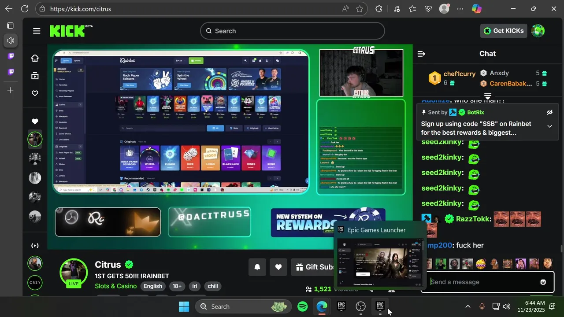Viewport: 564px width, 317px height.
Task: Show hidden system tray icons
Action: point(468,306)
